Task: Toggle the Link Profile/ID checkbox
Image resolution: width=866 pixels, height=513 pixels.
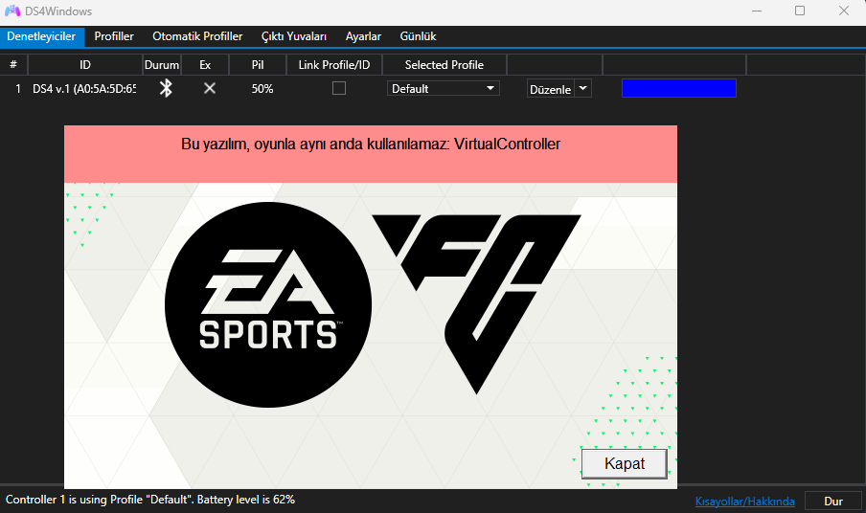Action: (339, 88)
